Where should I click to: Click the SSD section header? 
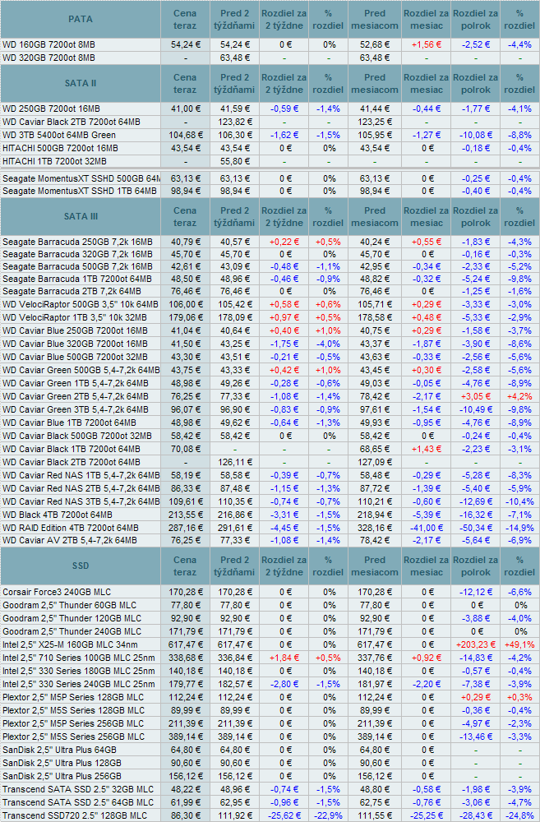[x=81, y=566]
